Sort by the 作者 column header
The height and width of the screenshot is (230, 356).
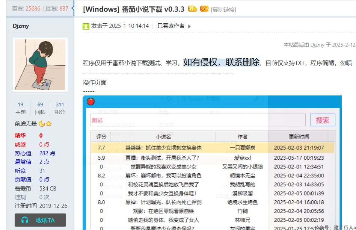coord(242,136)
